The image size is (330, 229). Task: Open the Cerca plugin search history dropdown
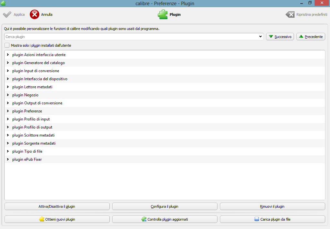[260, 37]
